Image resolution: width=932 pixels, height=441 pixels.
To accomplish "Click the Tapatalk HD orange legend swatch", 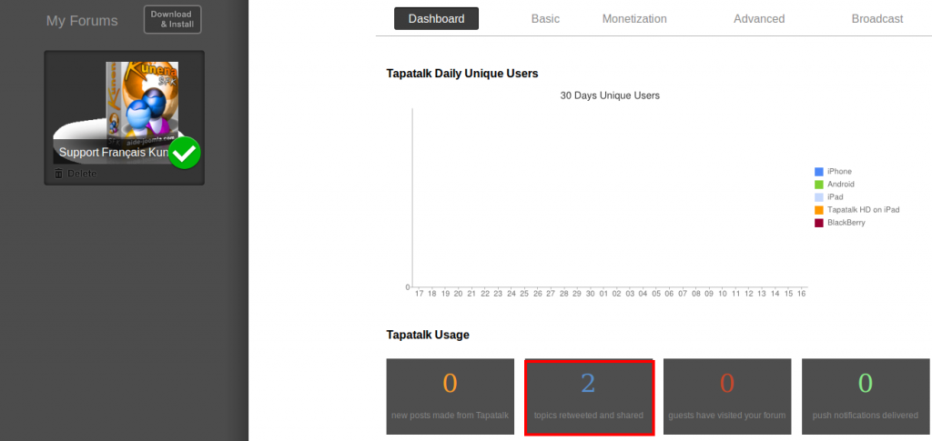I will (x=819, y=210).
